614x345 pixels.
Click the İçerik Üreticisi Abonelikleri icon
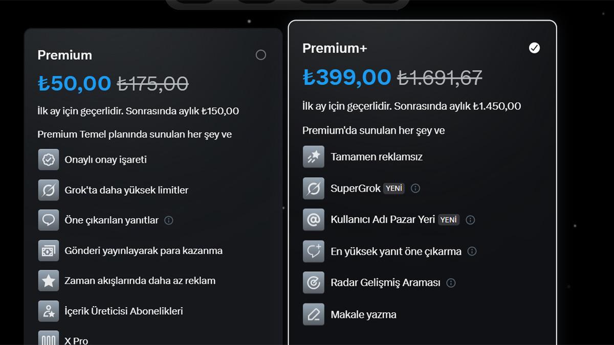pos(49,311)
